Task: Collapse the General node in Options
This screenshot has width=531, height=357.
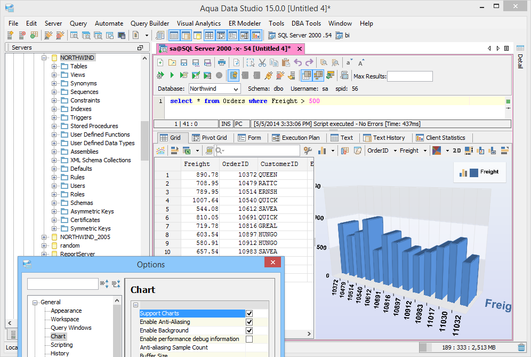Action: tap(35, 303)
